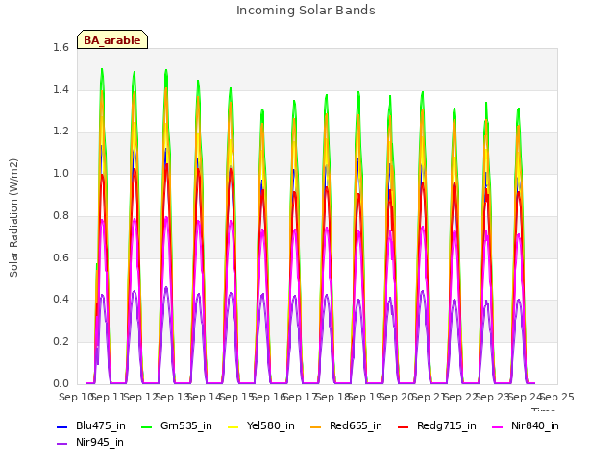Screen dimensions: 615x461
Task: Click the Sep 25 x-axis date label
Action: tap(557, 397)
